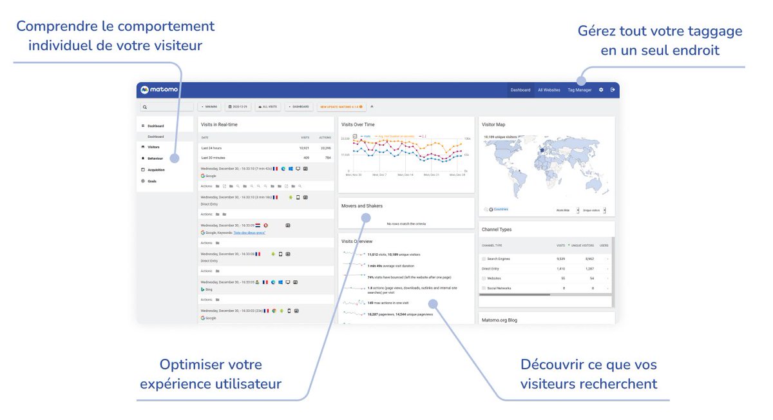Click the Acquisition icon in the sidebar
The height and width of the screenshot is (420, 773).
tap(143, 169)
